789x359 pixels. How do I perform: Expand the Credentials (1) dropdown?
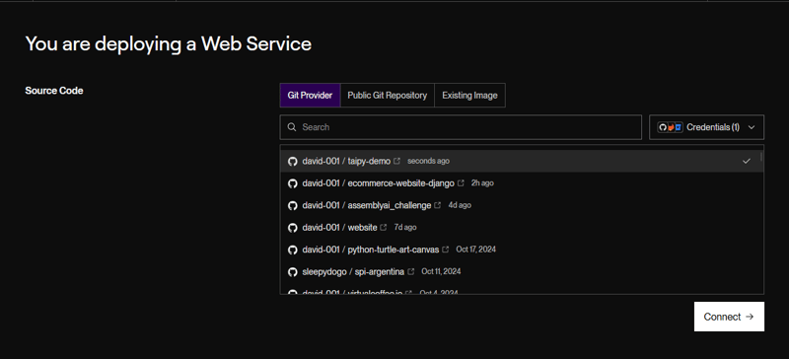pos(706,127)
